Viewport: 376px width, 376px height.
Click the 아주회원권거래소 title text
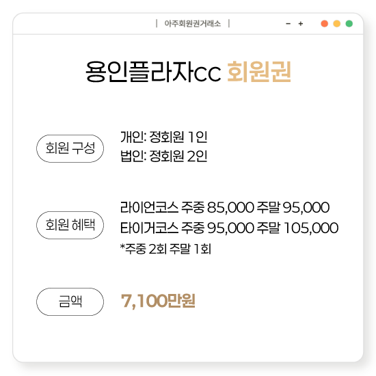pos(193,24)
